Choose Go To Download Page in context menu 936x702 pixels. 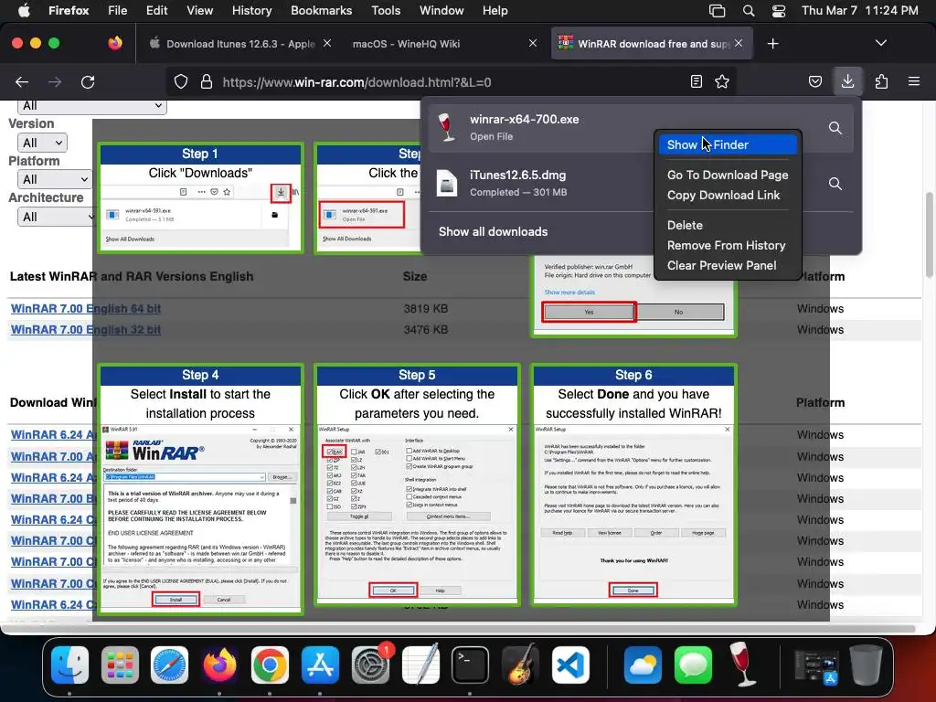click(x=728, y=175)
